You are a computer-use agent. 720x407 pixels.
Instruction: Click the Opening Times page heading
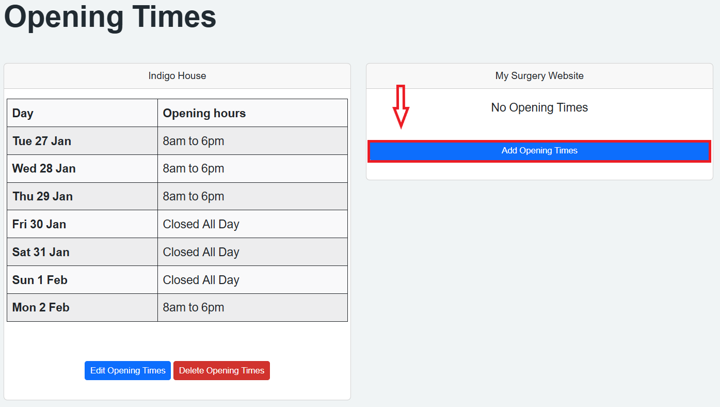click(110, 17)
